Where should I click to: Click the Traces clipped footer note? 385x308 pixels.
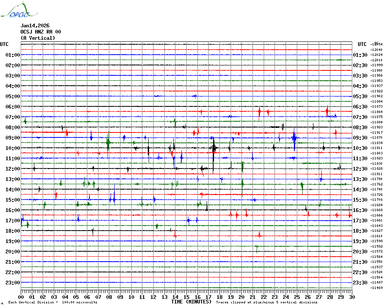[x=267, y=302]
